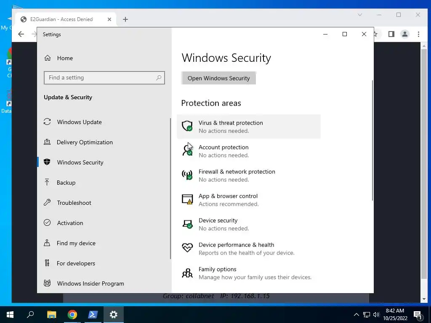Select Windows Insider Program in sidebar

pyautogui.click(x=90, y=284)
